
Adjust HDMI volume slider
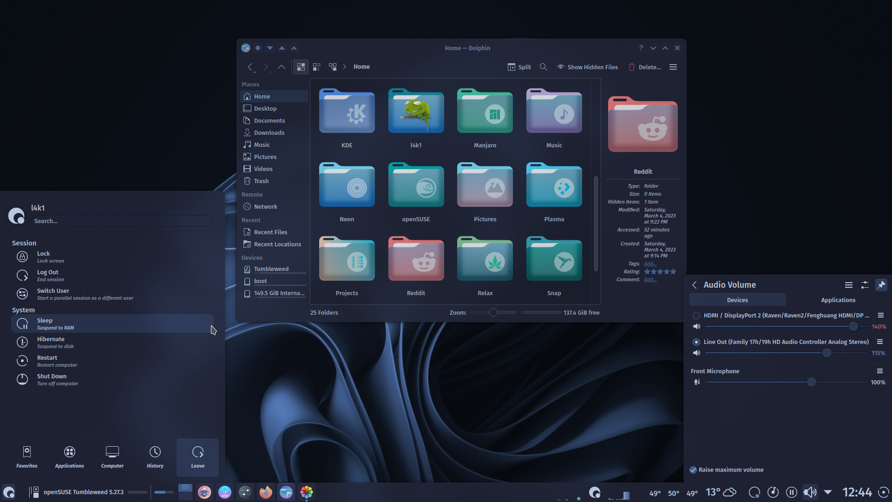pos(786,326)
